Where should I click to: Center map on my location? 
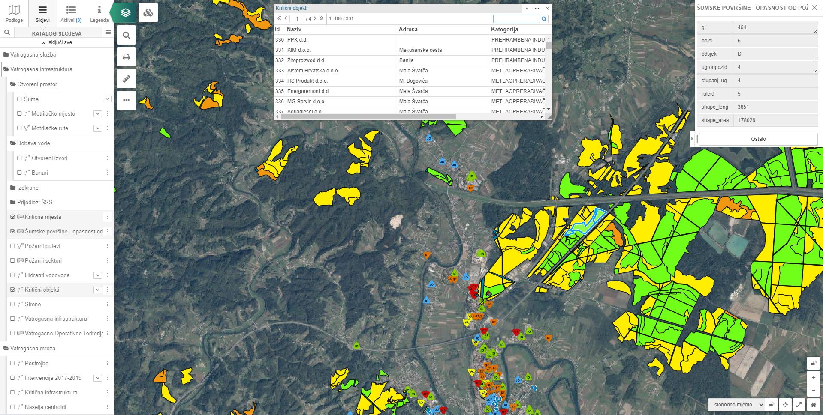tap(785, 405)
